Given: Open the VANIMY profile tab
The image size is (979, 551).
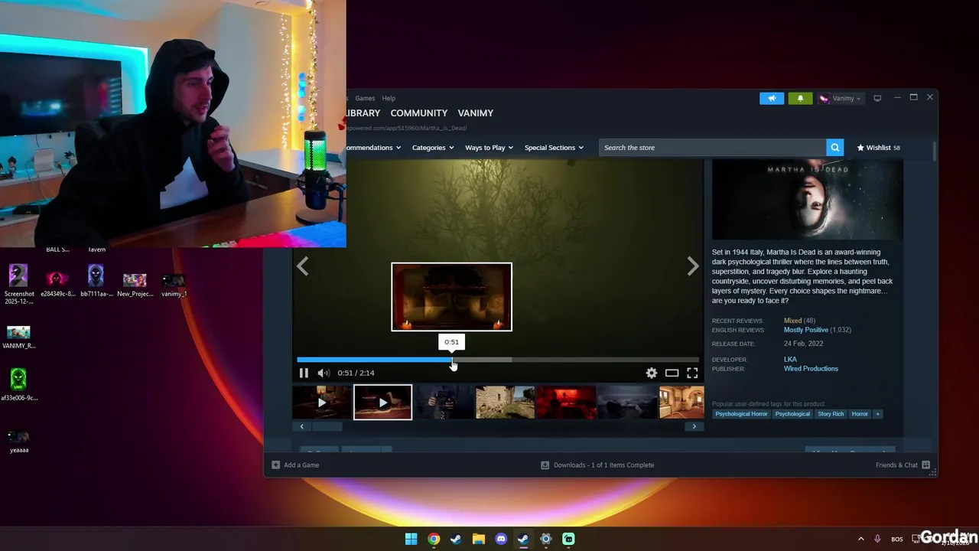Looking at the screenshot, I should click(476, 112).
